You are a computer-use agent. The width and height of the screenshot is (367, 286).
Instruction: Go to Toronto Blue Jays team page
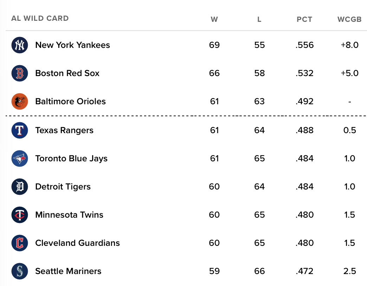[x=71, y=158]
